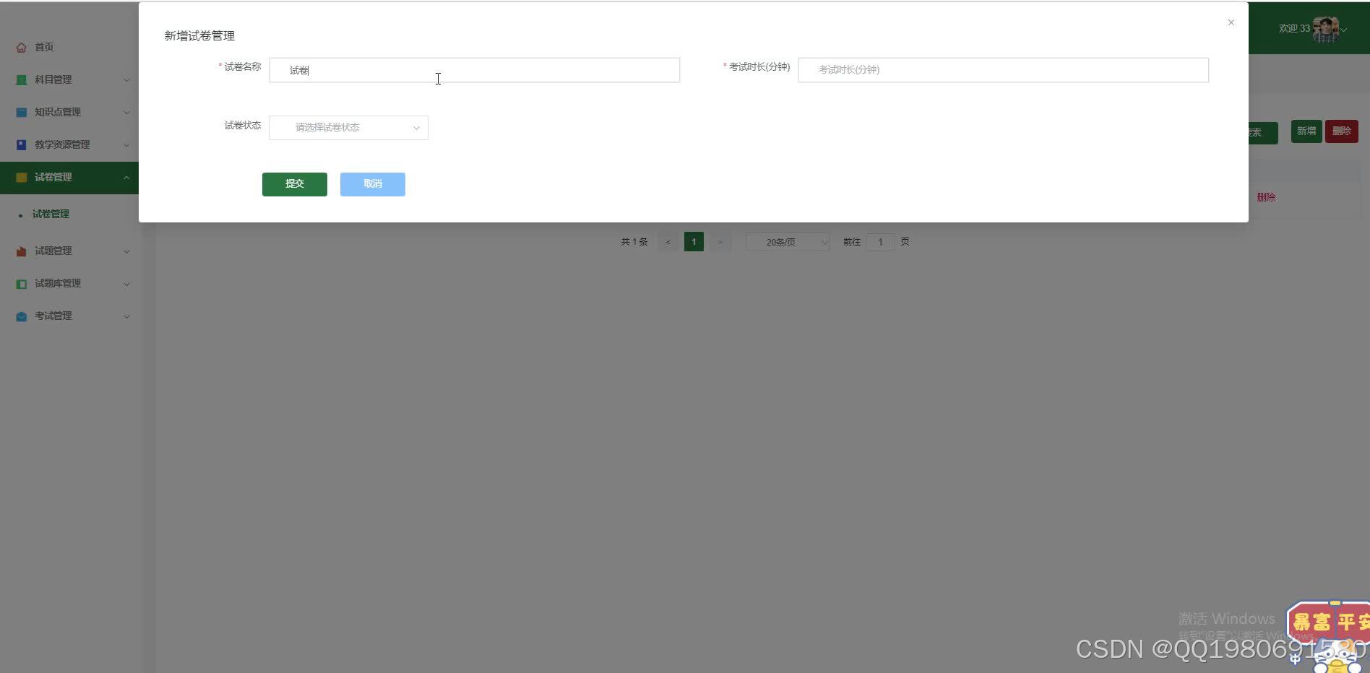Click the 试题管理 sidebar icon
The width and height of the screenshot is (1370, 673).
click(x=21, y=251)
